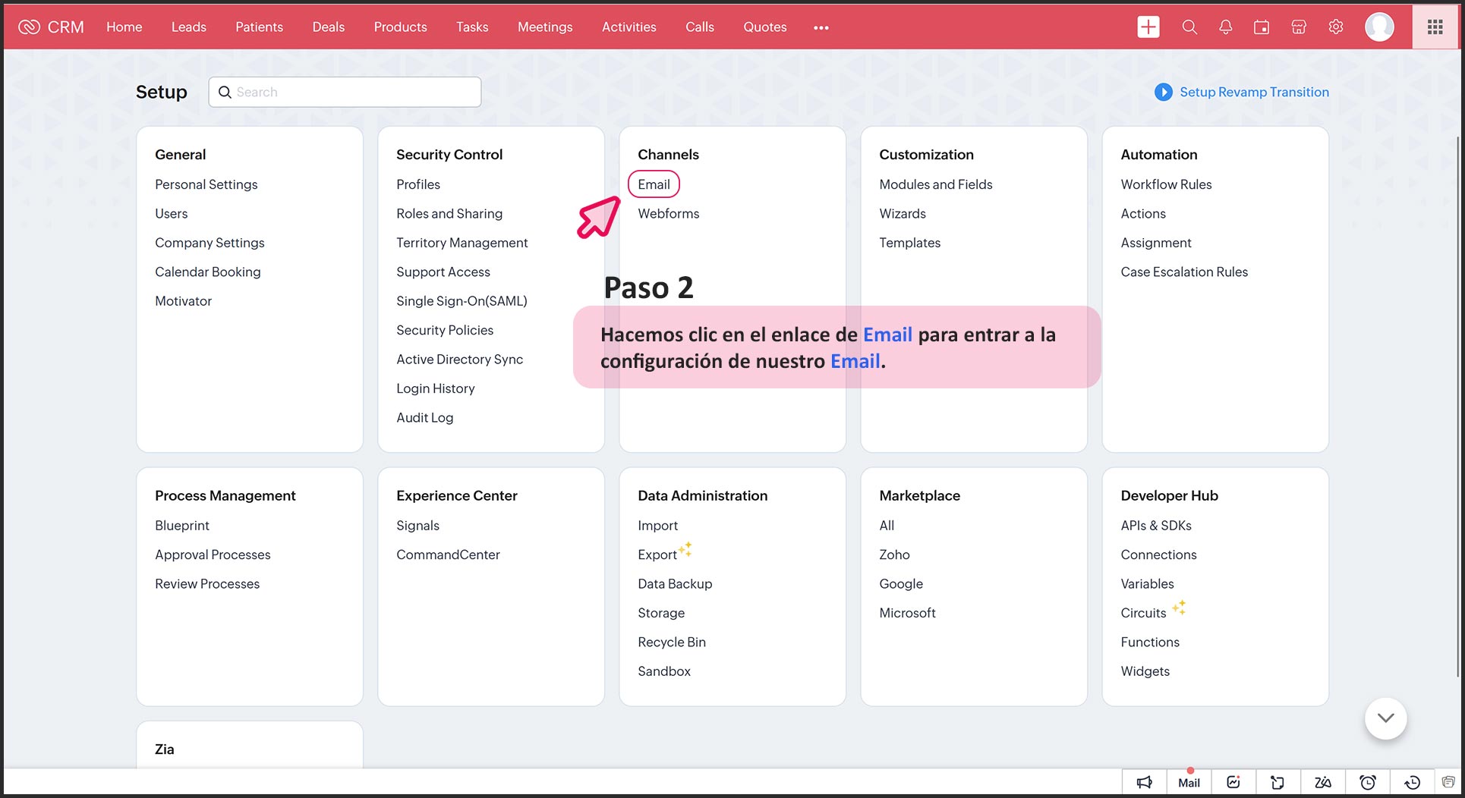Expand the more modules ellipsis menu
Image resolution: width=1465 pixels, height=798 pixels.
point(821,27)
